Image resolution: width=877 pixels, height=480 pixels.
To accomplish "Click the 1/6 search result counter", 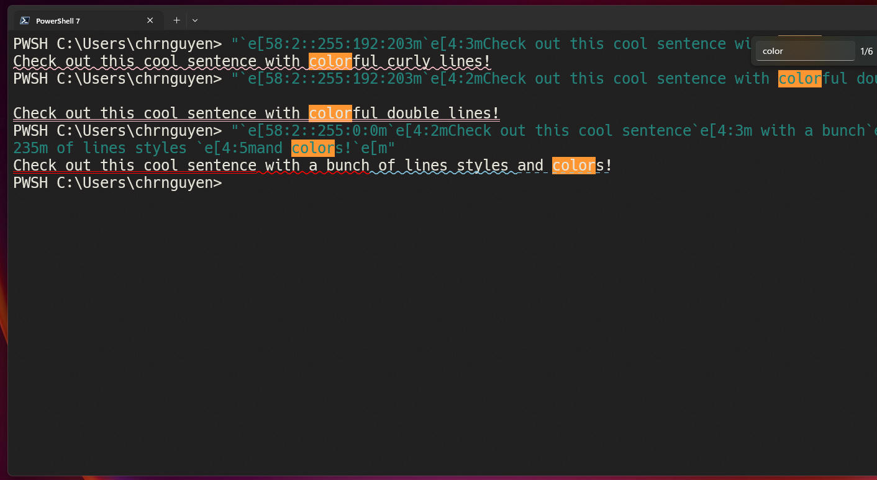I will (x=866, y=51).
